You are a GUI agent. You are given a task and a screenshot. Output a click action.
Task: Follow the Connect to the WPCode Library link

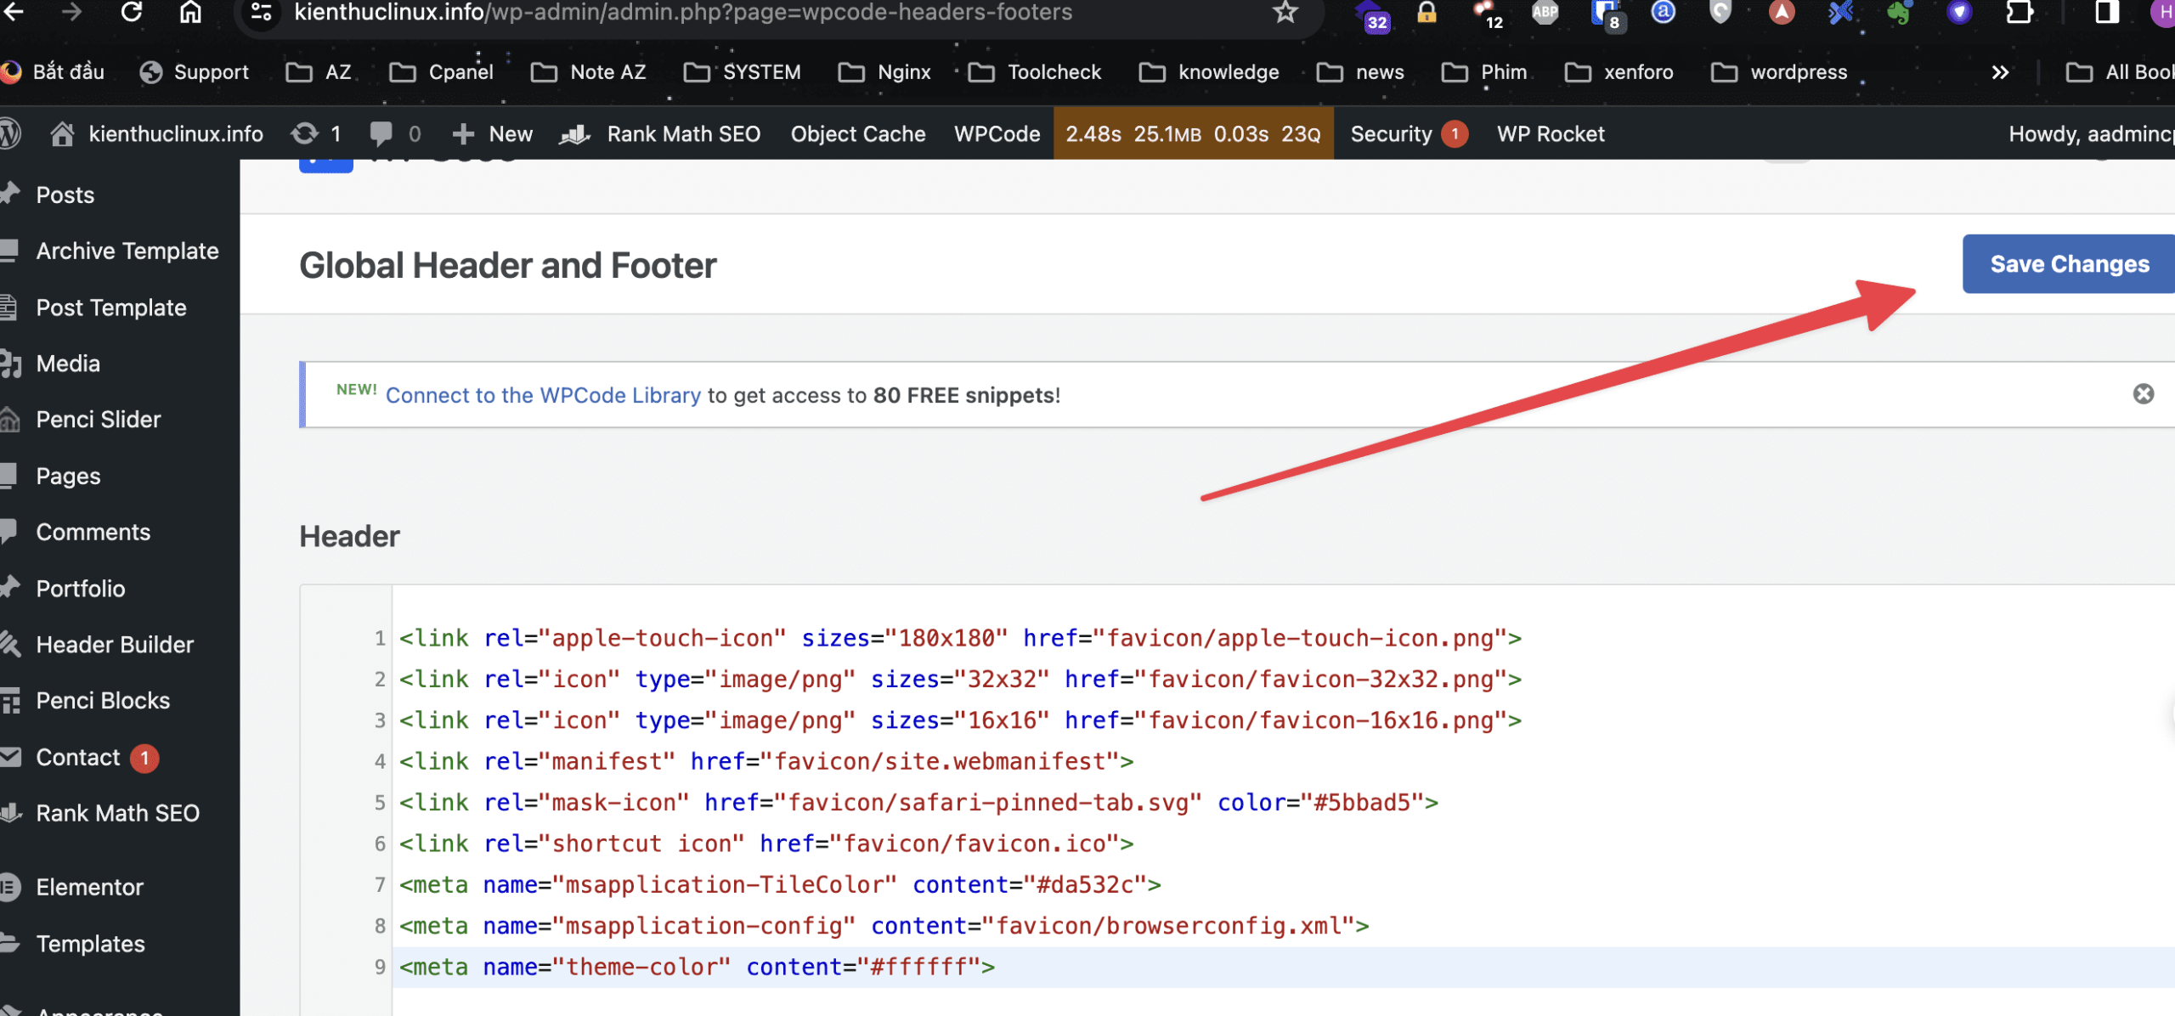click(x=543, y=396)
